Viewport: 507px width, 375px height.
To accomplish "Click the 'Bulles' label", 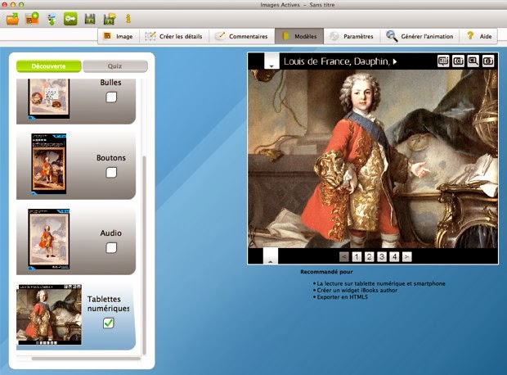I will tap(110, 83).
